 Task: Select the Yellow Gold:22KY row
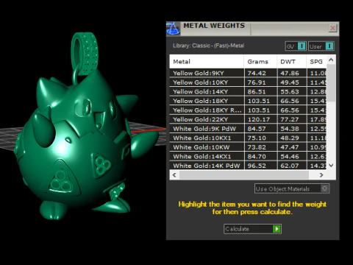(248, 119)
